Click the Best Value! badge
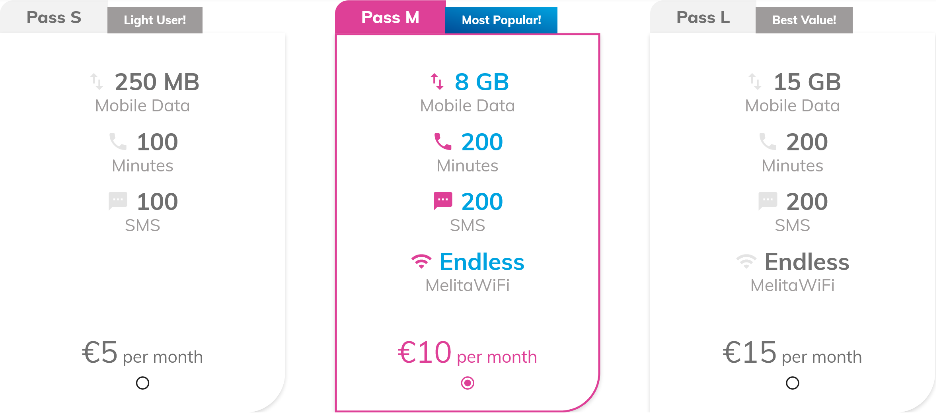 tap(803, 20)
